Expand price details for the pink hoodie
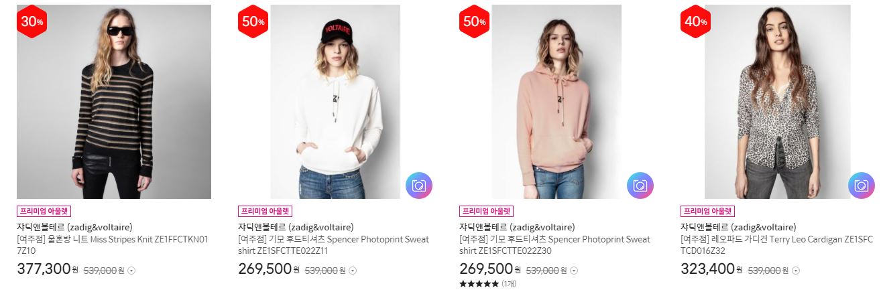Viewport: 881px width, 296px height. [x=574, y=271]
